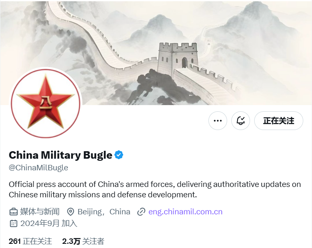Open the red star profile avatar
This screenshot has width=312, height=248.
[x=46, y=103]
